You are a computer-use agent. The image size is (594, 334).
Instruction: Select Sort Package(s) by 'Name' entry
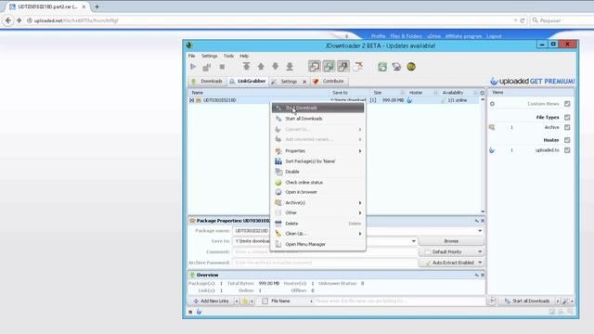coord(317,161)
